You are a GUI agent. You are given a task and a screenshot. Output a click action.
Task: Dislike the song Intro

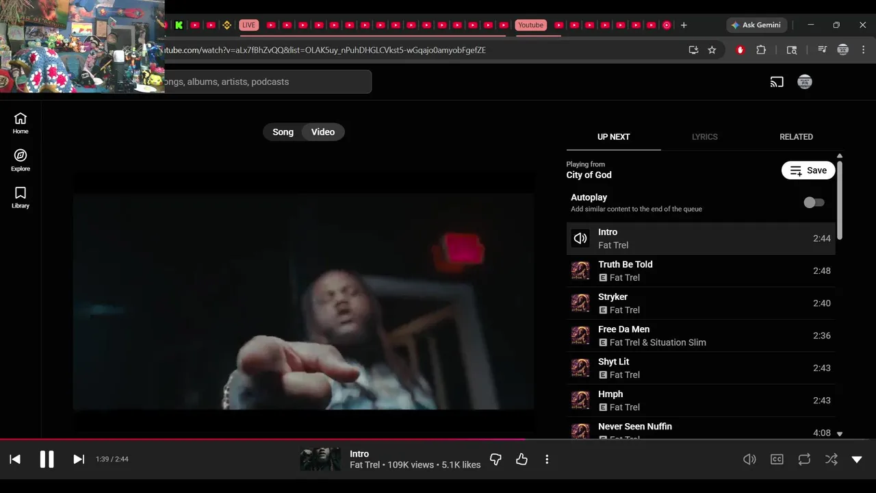[495, 459]
